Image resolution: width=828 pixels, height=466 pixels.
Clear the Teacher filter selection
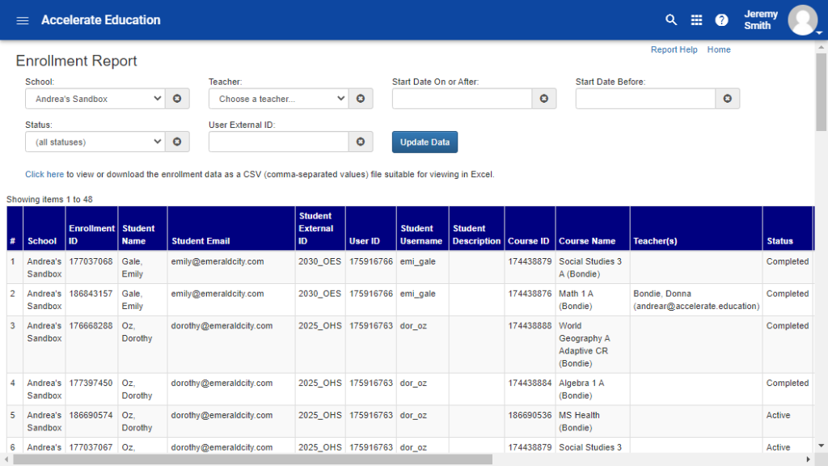[x=361, y=99]
